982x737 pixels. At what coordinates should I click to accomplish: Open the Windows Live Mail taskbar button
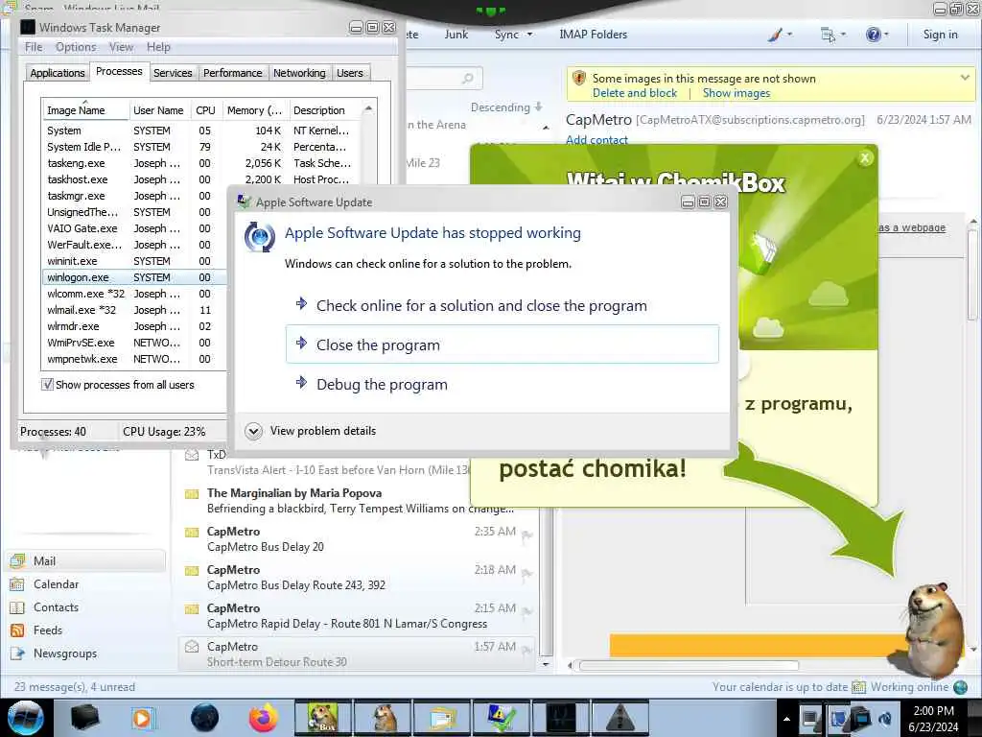tap(443, 718)
